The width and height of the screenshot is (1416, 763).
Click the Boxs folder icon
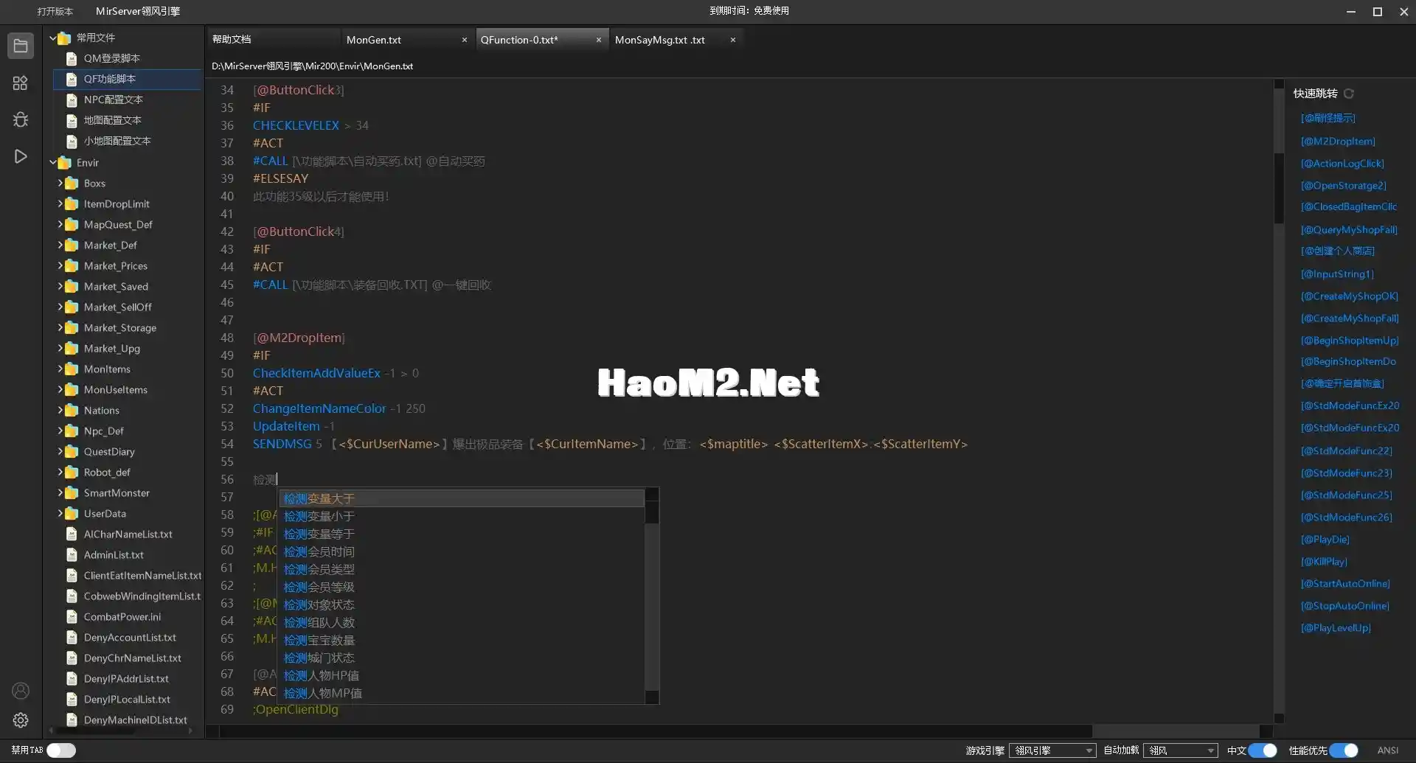point(72,183)
